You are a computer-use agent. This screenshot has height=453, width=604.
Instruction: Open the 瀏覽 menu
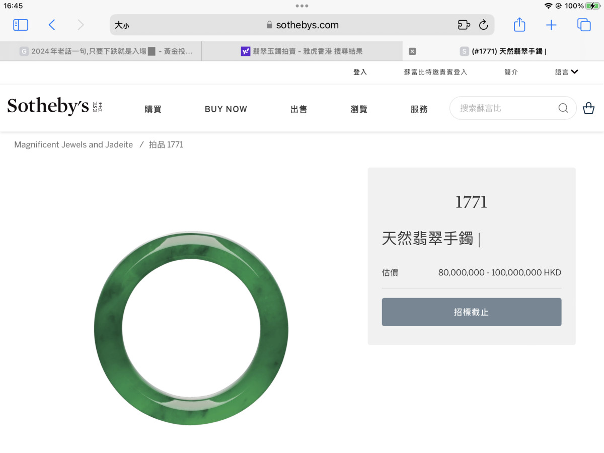pyautogui.click(x=359, y=109)
